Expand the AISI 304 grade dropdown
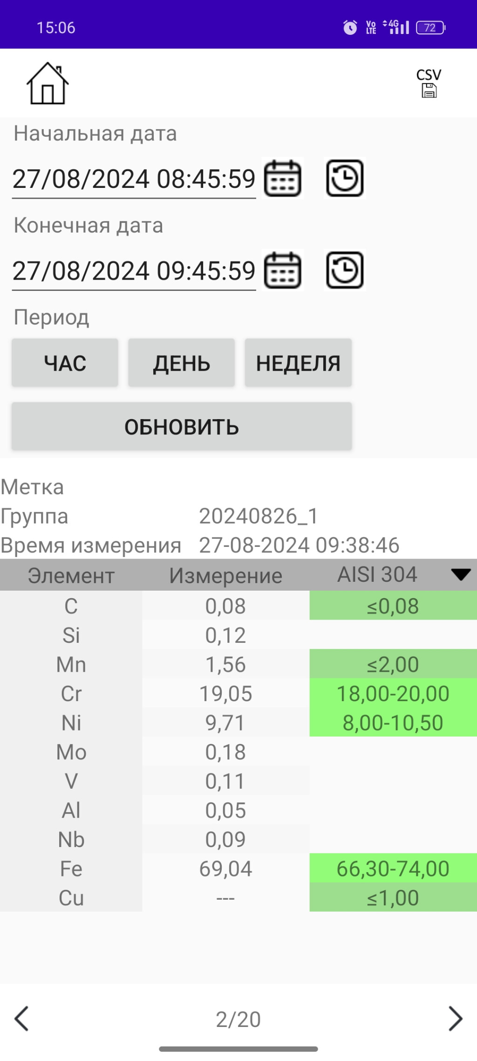The image size is (477, 1061). click(x=461, y=575)
